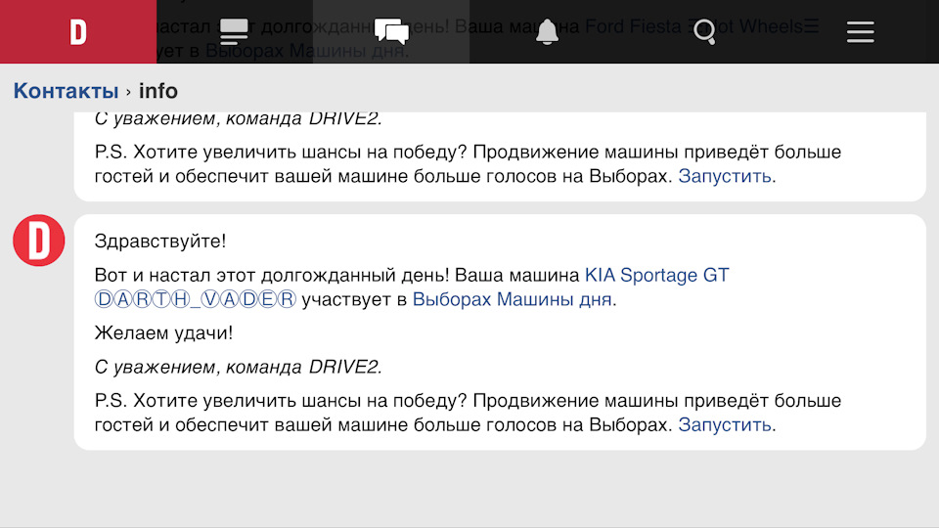Open the search magnifier icon
This screenshot has width=939, height=528.
point(704,31)
